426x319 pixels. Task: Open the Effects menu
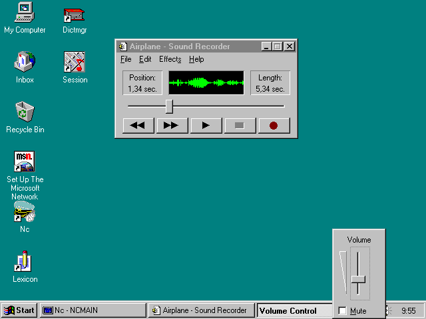pos(170,59)
